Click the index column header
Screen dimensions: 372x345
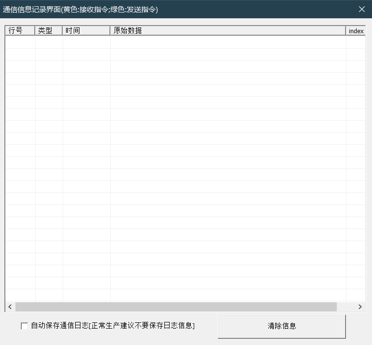click(x=356, y=31)
